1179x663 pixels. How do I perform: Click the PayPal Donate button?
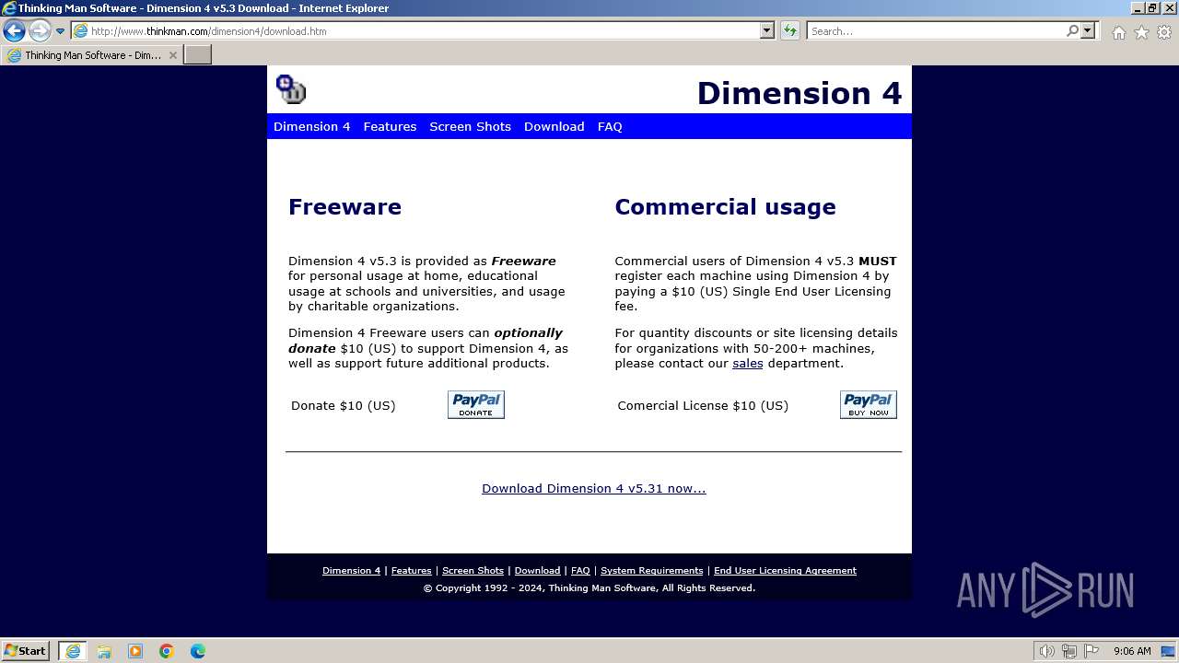tap(476, 404)
